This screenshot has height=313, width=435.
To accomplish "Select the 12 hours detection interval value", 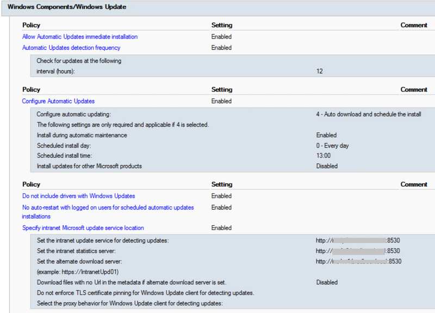I will (320, 71).
